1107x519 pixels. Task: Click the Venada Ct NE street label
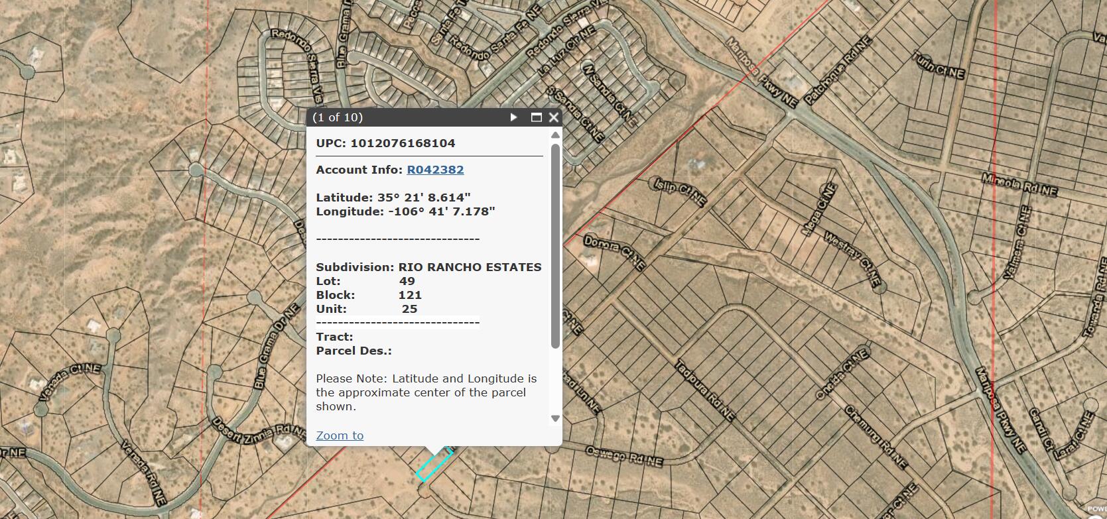70,382
